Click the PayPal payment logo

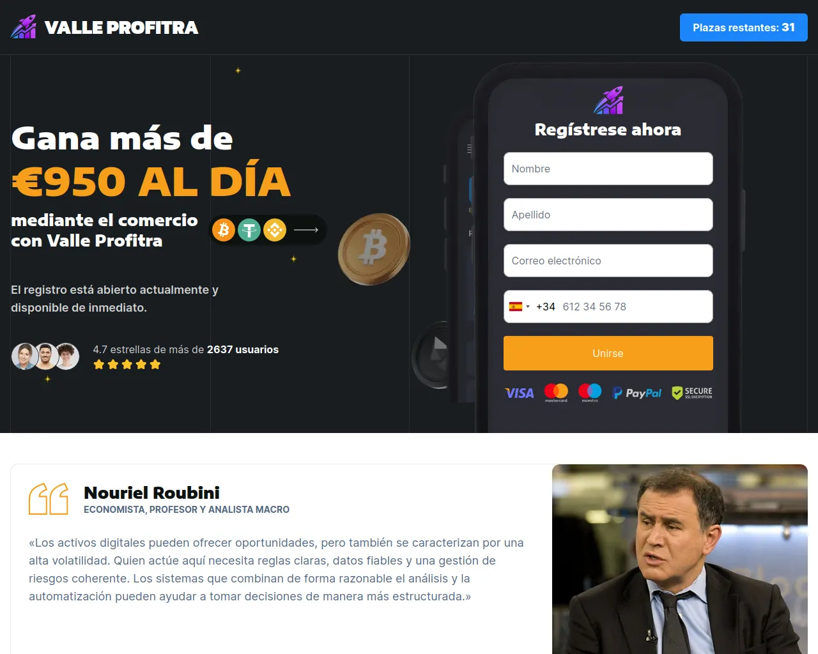tap(637, 393)
